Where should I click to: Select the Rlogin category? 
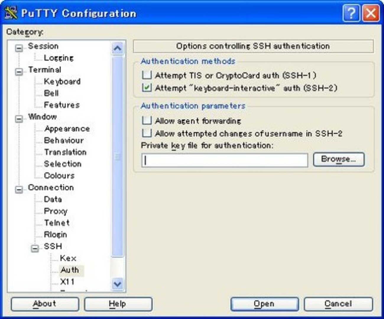click(55, 235)
